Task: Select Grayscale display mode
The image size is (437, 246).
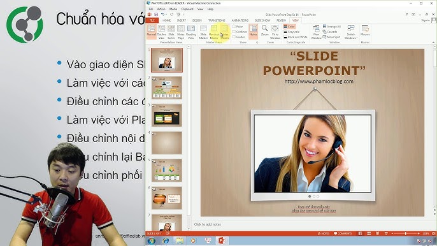Action: click(x=292, y=32)
